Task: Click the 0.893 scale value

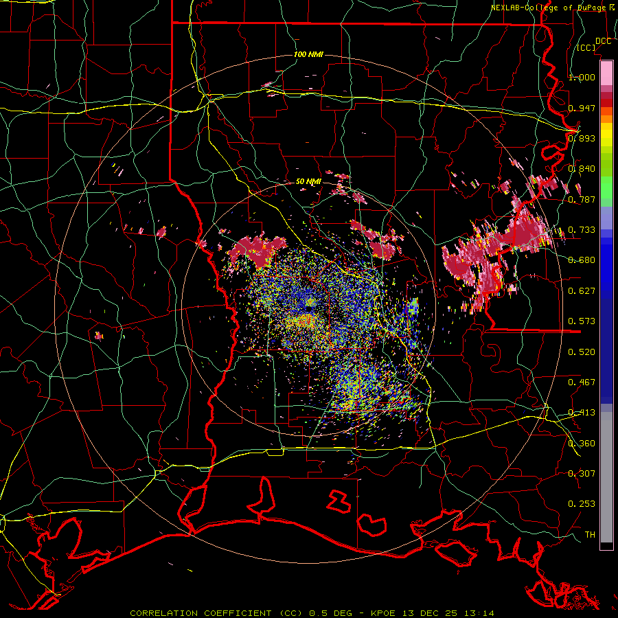Action: 582,138
